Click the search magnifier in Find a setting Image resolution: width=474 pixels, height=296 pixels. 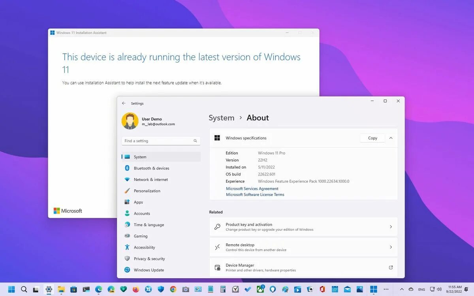point(195,141)
